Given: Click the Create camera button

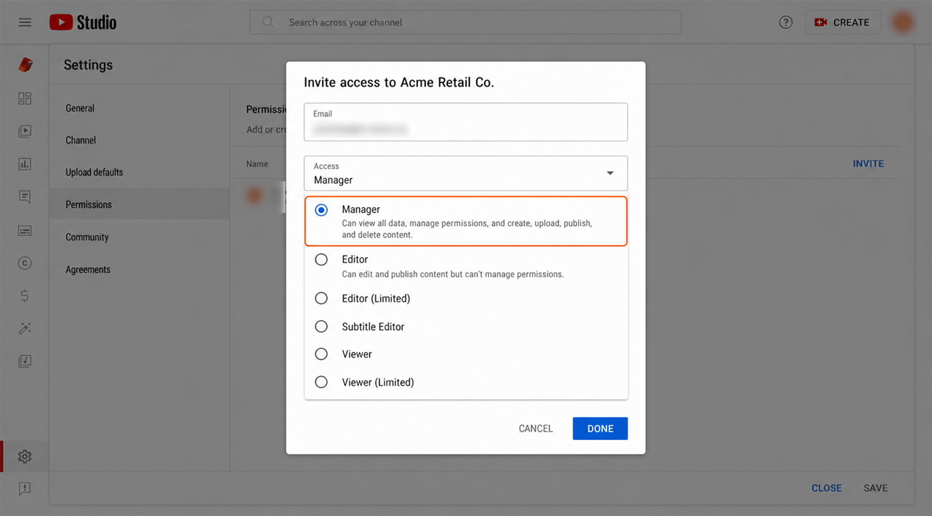Looking at the screenshot, I should tap(842, 22).
